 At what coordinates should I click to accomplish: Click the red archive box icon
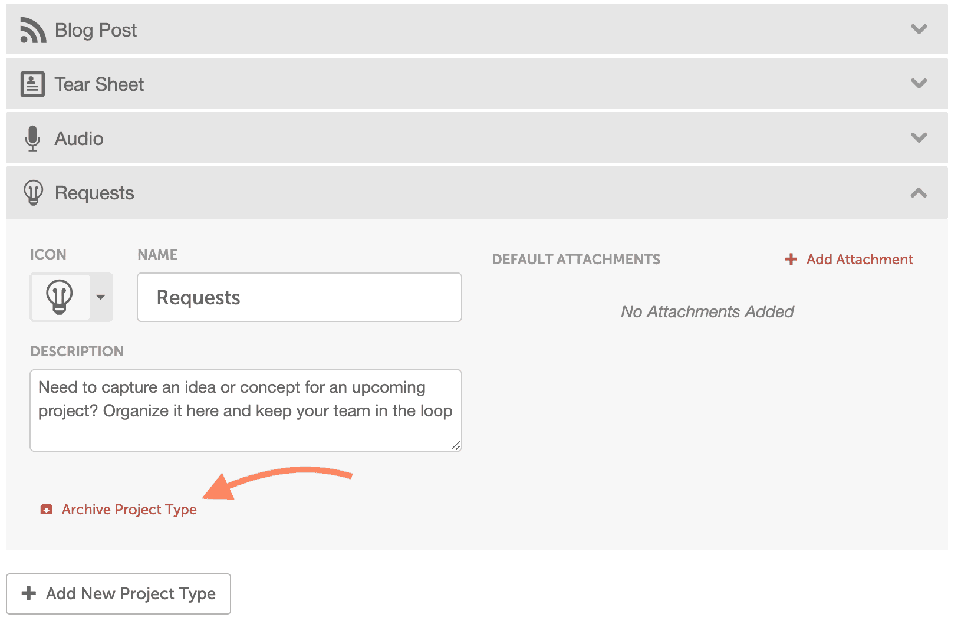[x=47, y=510]
